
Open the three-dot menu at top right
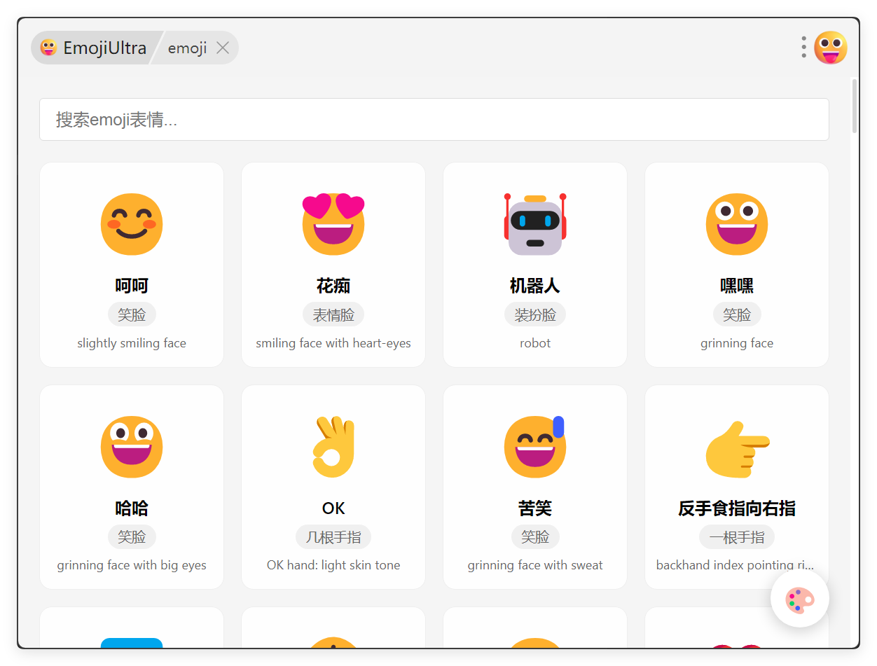pos(803,47)
